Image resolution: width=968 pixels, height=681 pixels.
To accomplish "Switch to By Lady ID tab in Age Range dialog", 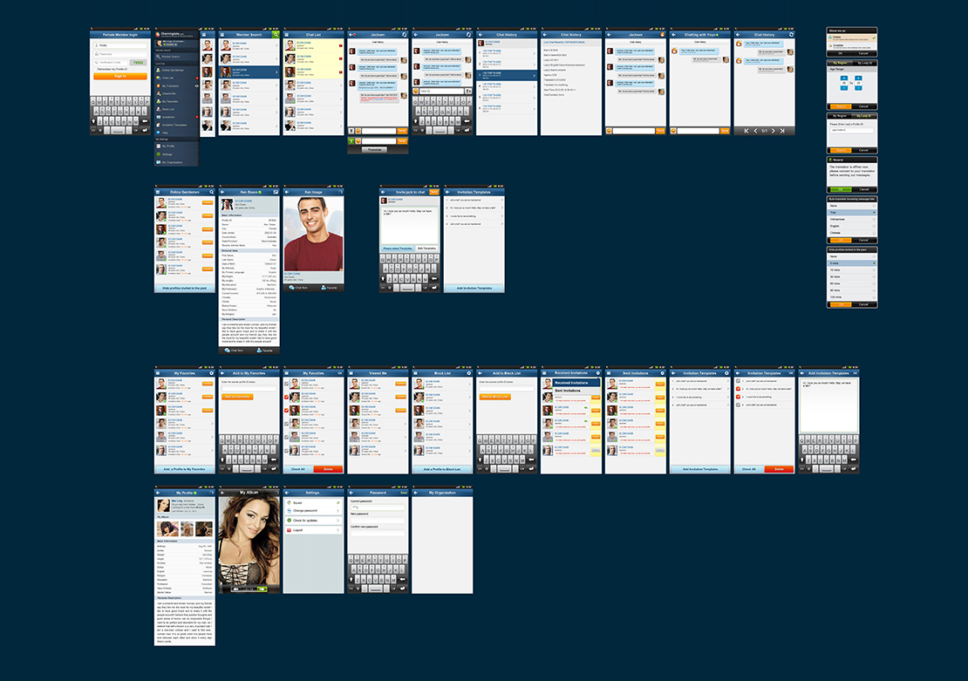I will (864, 63).
